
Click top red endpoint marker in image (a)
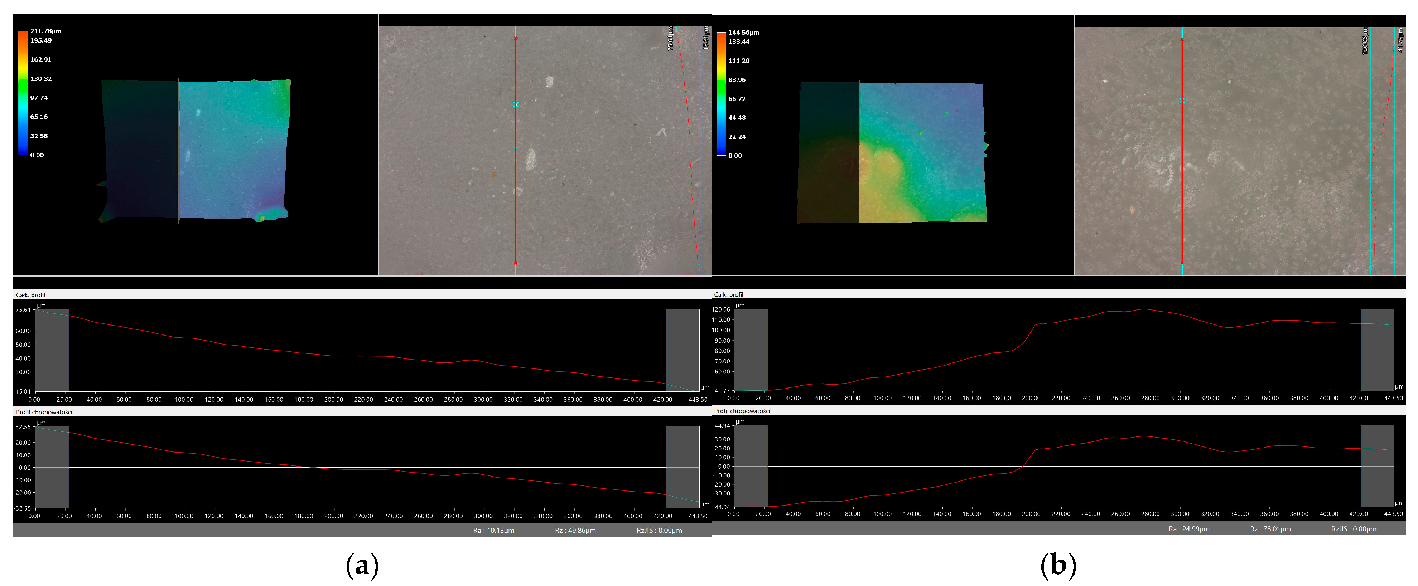coord(515,39)
